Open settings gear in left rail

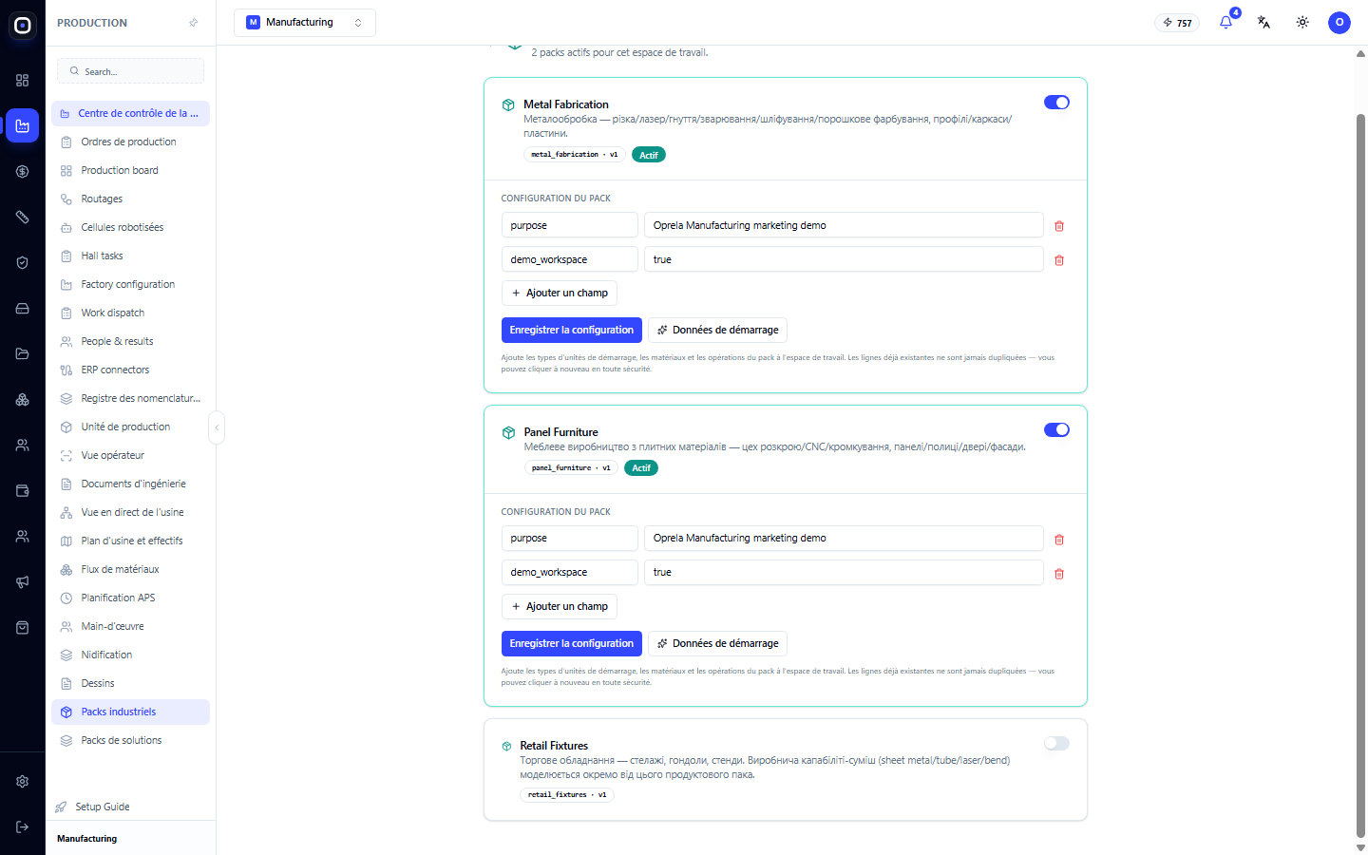coord(23,781)
